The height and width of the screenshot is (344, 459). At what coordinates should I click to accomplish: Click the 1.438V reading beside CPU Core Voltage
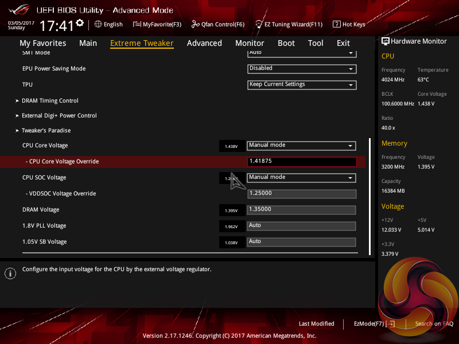point(231,146)
